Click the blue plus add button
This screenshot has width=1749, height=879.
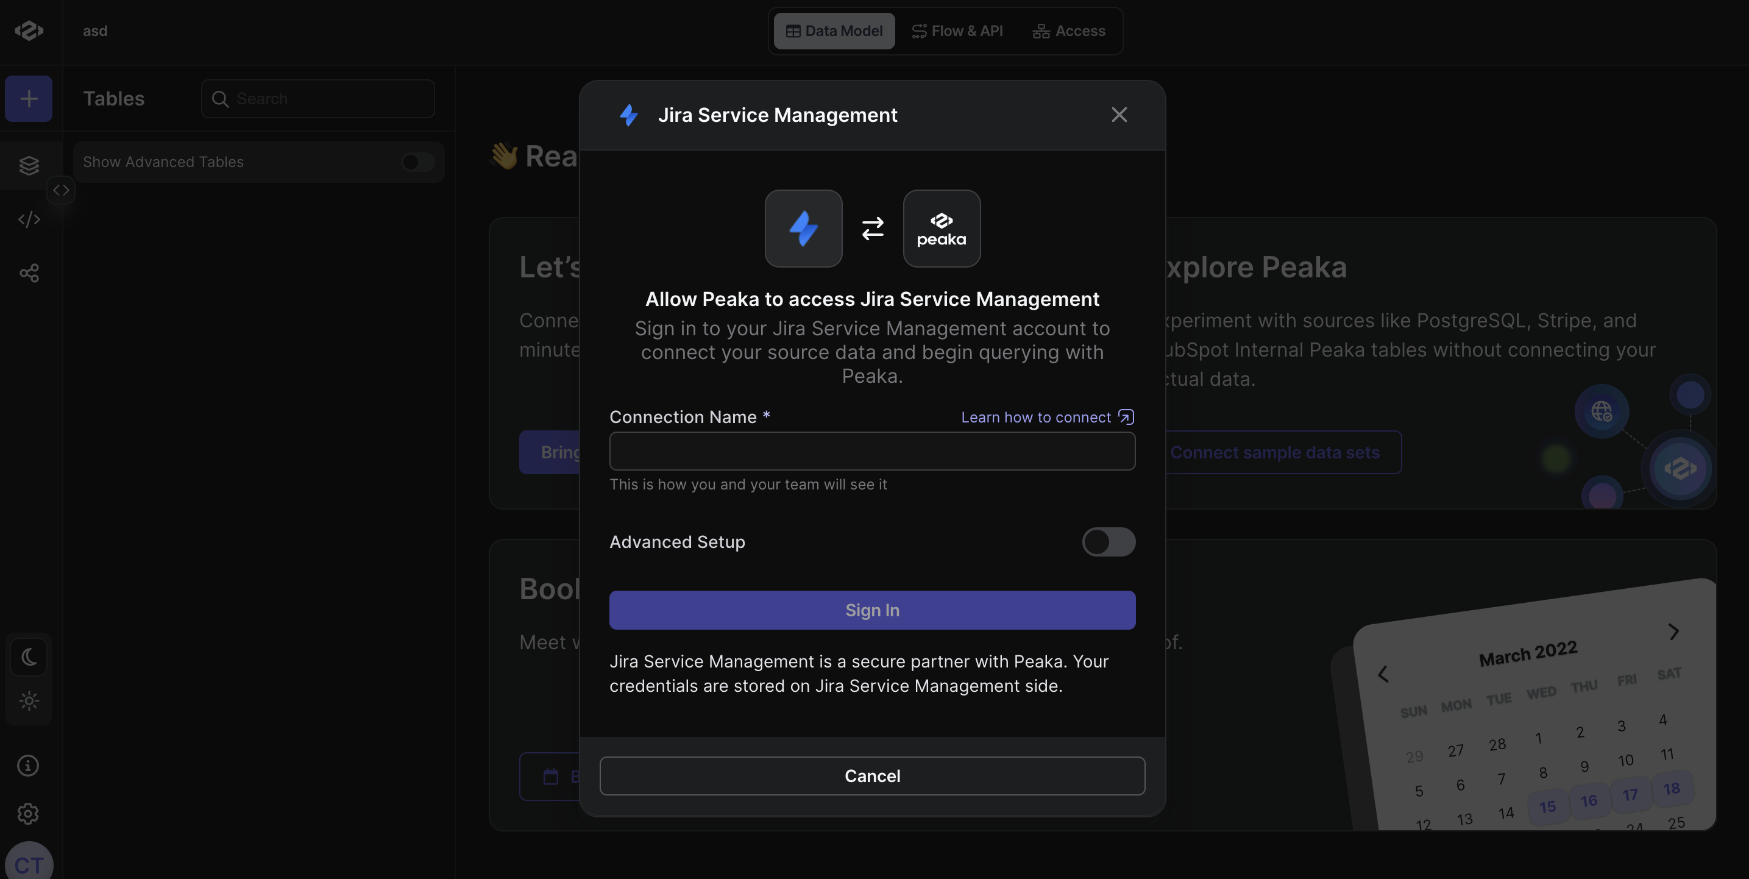tap(29, 99)
